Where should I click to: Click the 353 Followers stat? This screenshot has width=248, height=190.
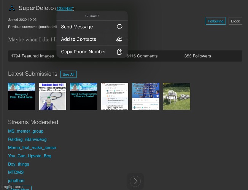pyautogui.click(x=197, y=56)
